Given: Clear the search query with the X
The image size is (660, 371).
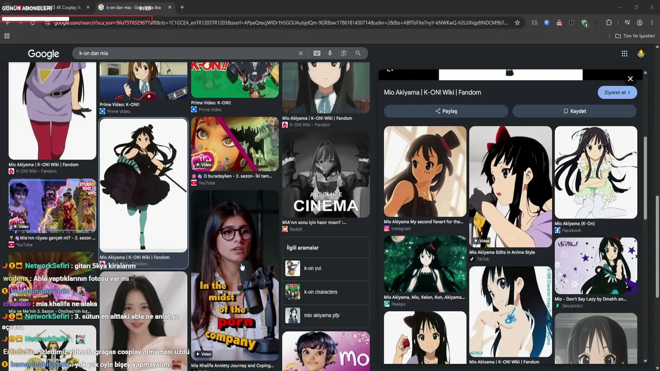Looking at the screenshot, I should [x=301, y=53].
